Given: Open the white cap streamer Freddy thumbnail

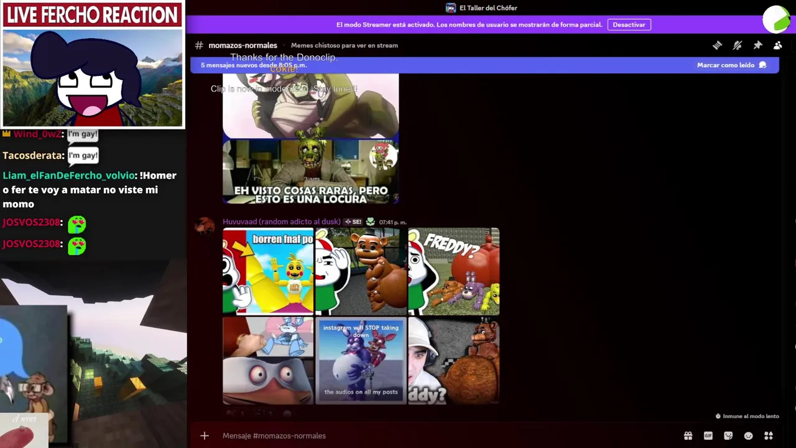Looking at the screenshot, I should [x=453, y=361].
